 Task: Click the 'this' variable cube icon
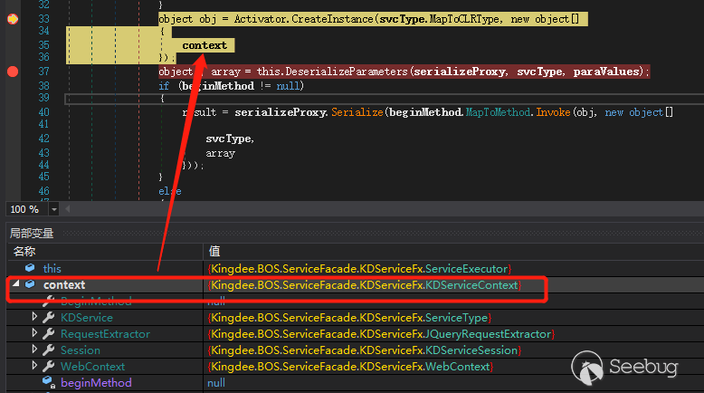(x=30, y=268)
